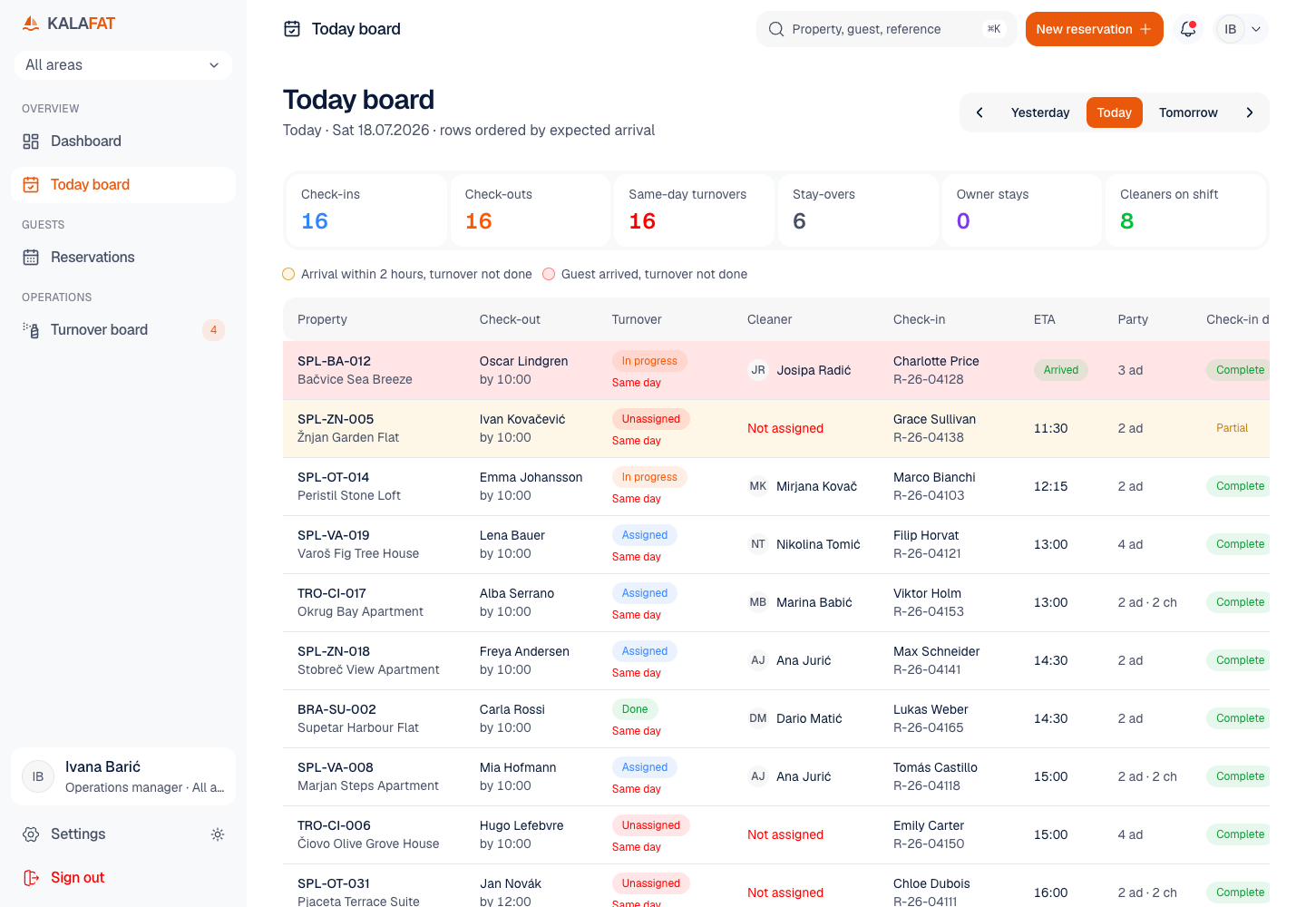Click the MK cleaner avatar

coord(758,486)
